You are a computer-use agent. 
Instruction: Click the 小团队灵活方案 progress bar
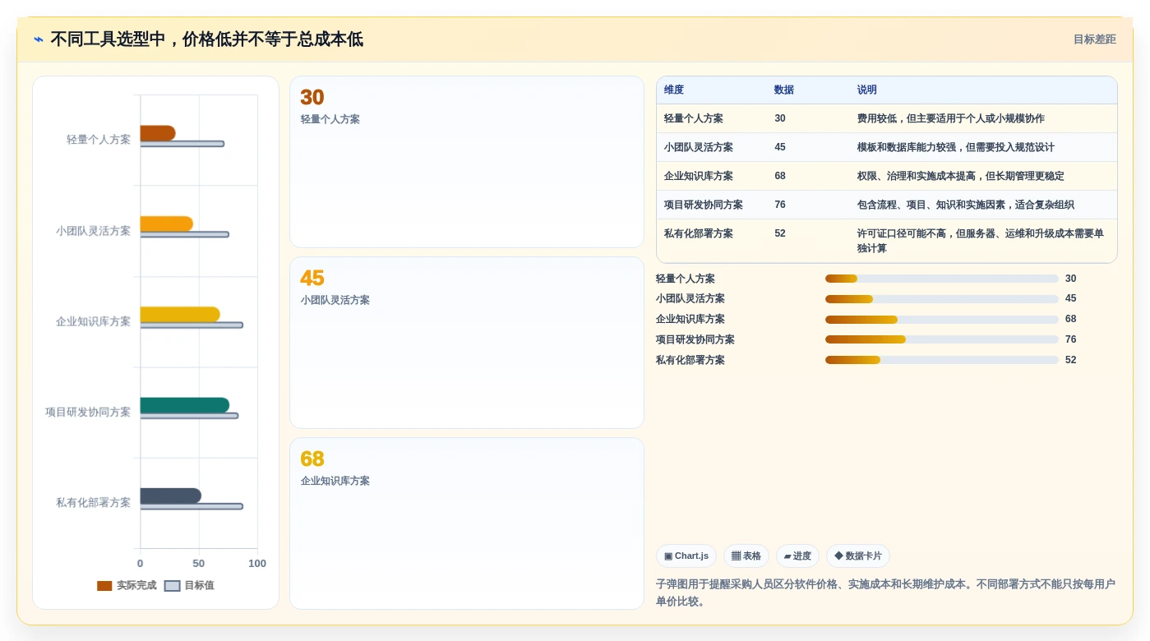942,299
